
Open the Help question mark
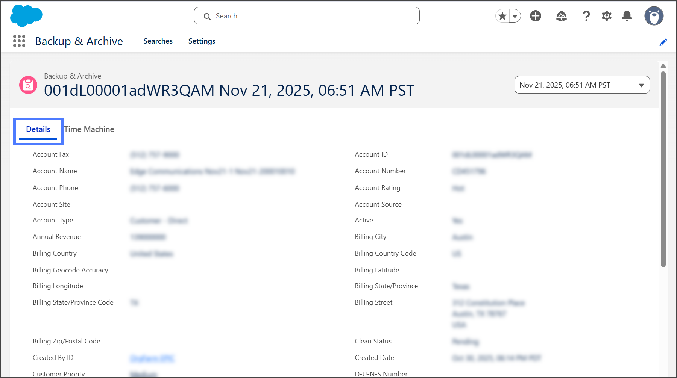tap(586, 16)
